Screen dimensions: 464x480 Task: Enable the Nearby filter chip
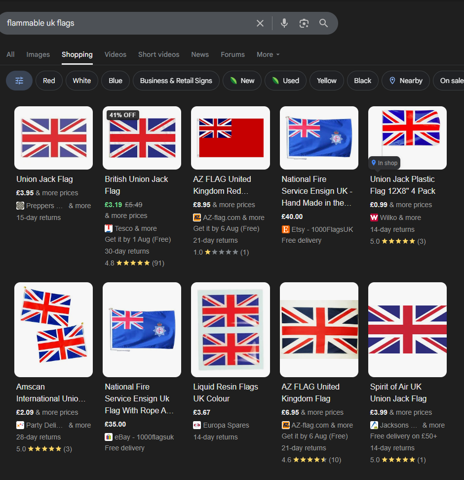point(406,81)
